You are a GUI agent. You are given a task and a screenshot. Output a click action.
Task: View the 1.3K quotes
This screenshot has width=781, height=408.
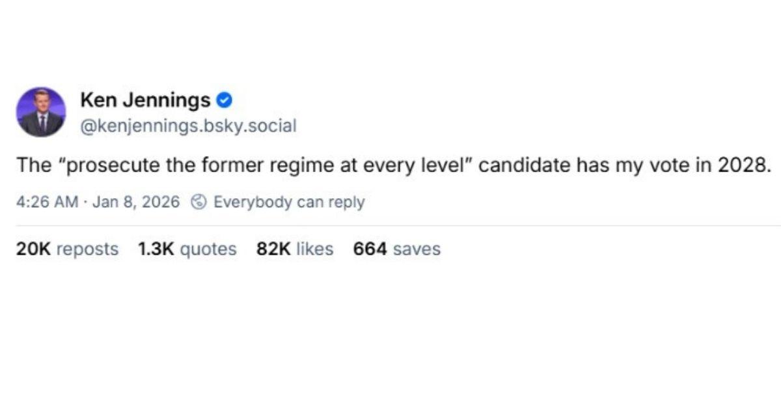[186, 249]
